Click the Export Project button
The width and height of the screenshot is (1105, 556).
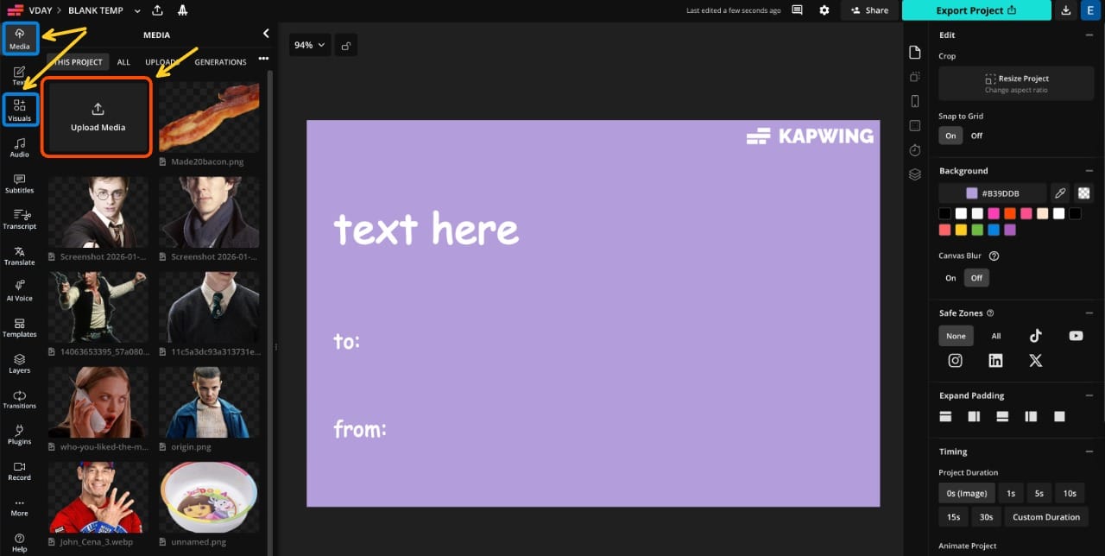pos(976,10)
